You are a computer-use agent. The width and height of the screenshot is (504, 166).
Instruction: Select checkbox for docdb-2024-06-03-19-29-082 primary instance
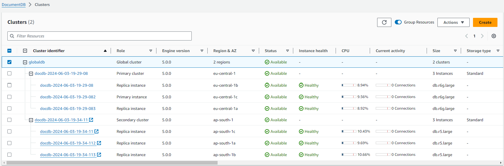tap(9, 97)
